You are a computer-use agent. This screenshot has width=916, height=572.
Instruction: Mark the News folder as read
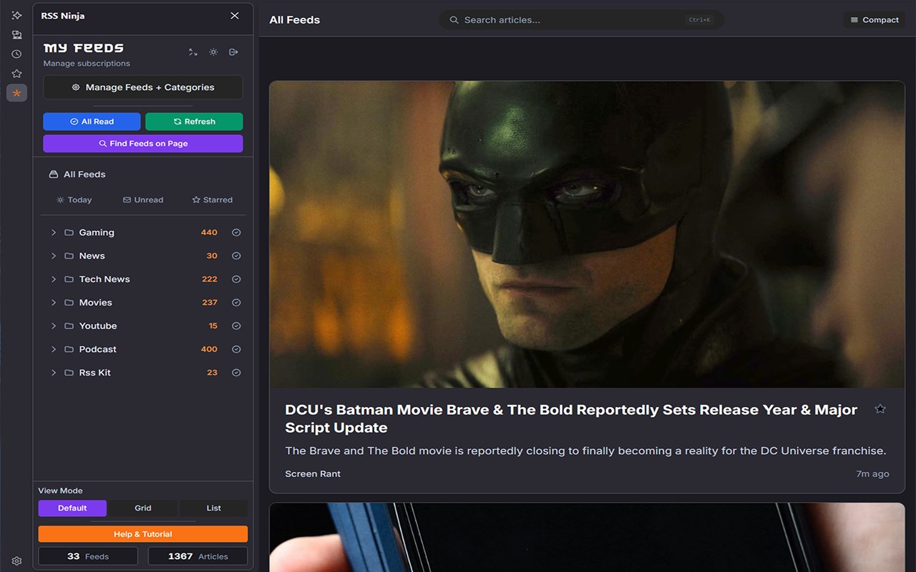click(x=236, y=256)
